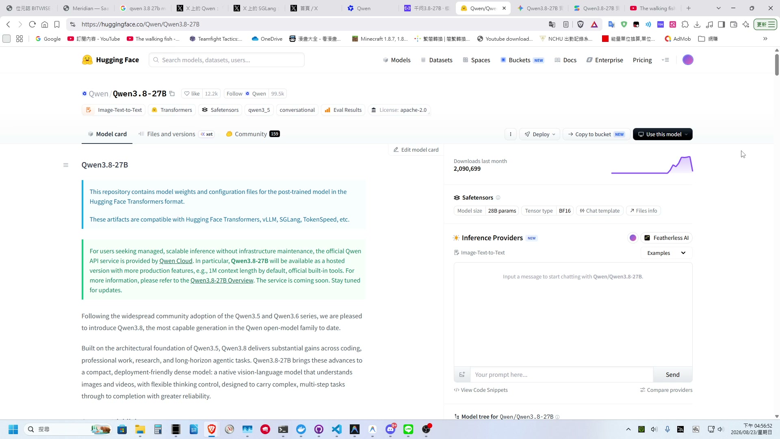Click the browser address bar URL

(x=140, y=24)
